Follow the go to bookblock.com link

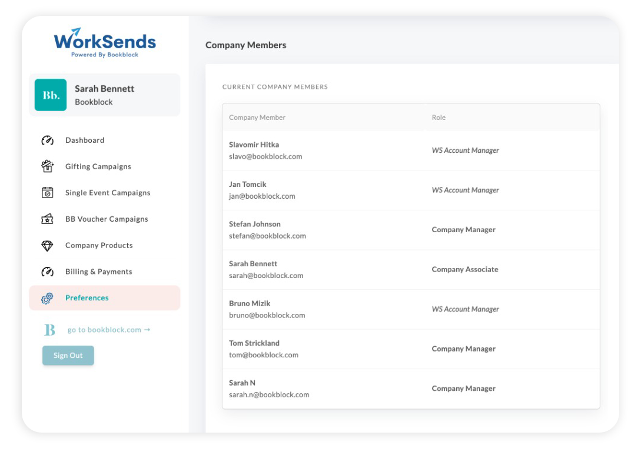[x=109, y=330]
